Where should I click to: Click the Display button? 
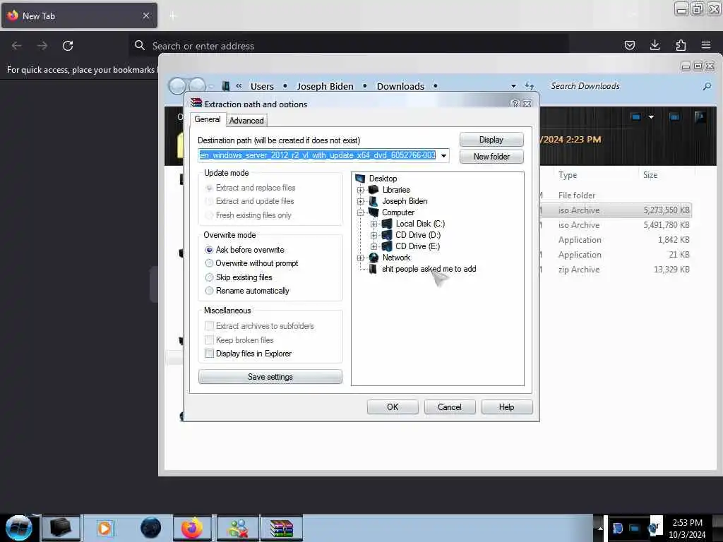pos(491,140)
